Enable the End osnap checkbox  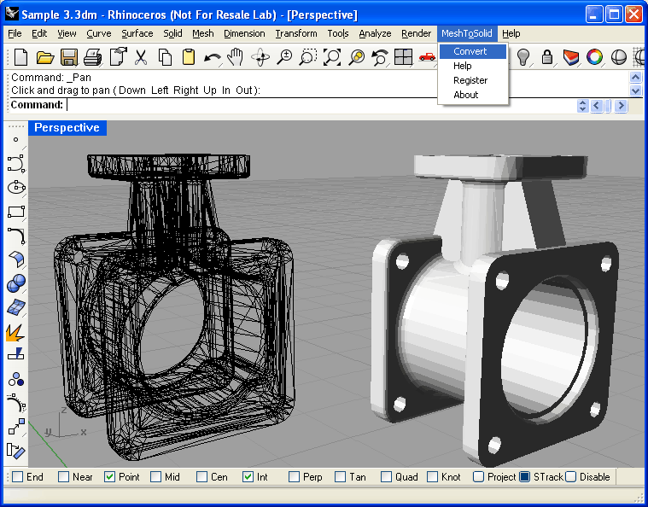(17, 477)
